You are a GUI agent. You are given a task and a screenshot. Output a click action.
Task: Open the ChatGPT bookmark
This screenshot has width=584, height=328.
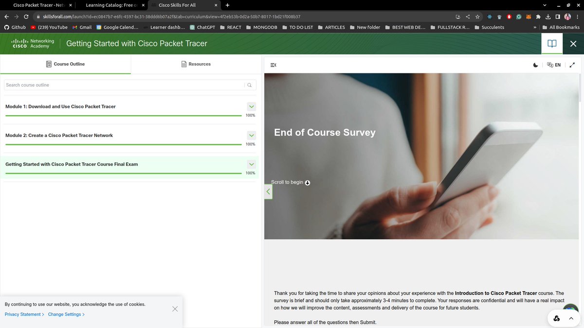point(202,27)
